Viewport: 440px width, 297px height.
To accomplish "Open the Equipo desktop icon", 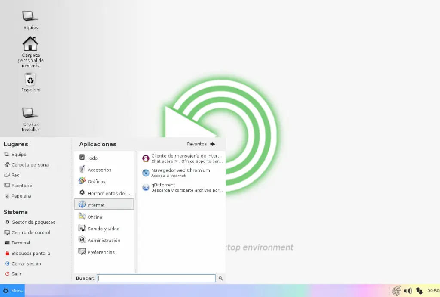I will 31,20.
